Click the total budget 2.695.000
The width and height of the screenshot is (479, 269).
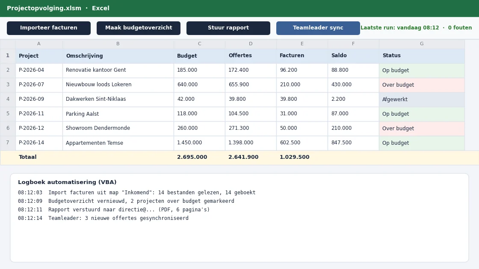pyautogui.click(x=192, y=157)
